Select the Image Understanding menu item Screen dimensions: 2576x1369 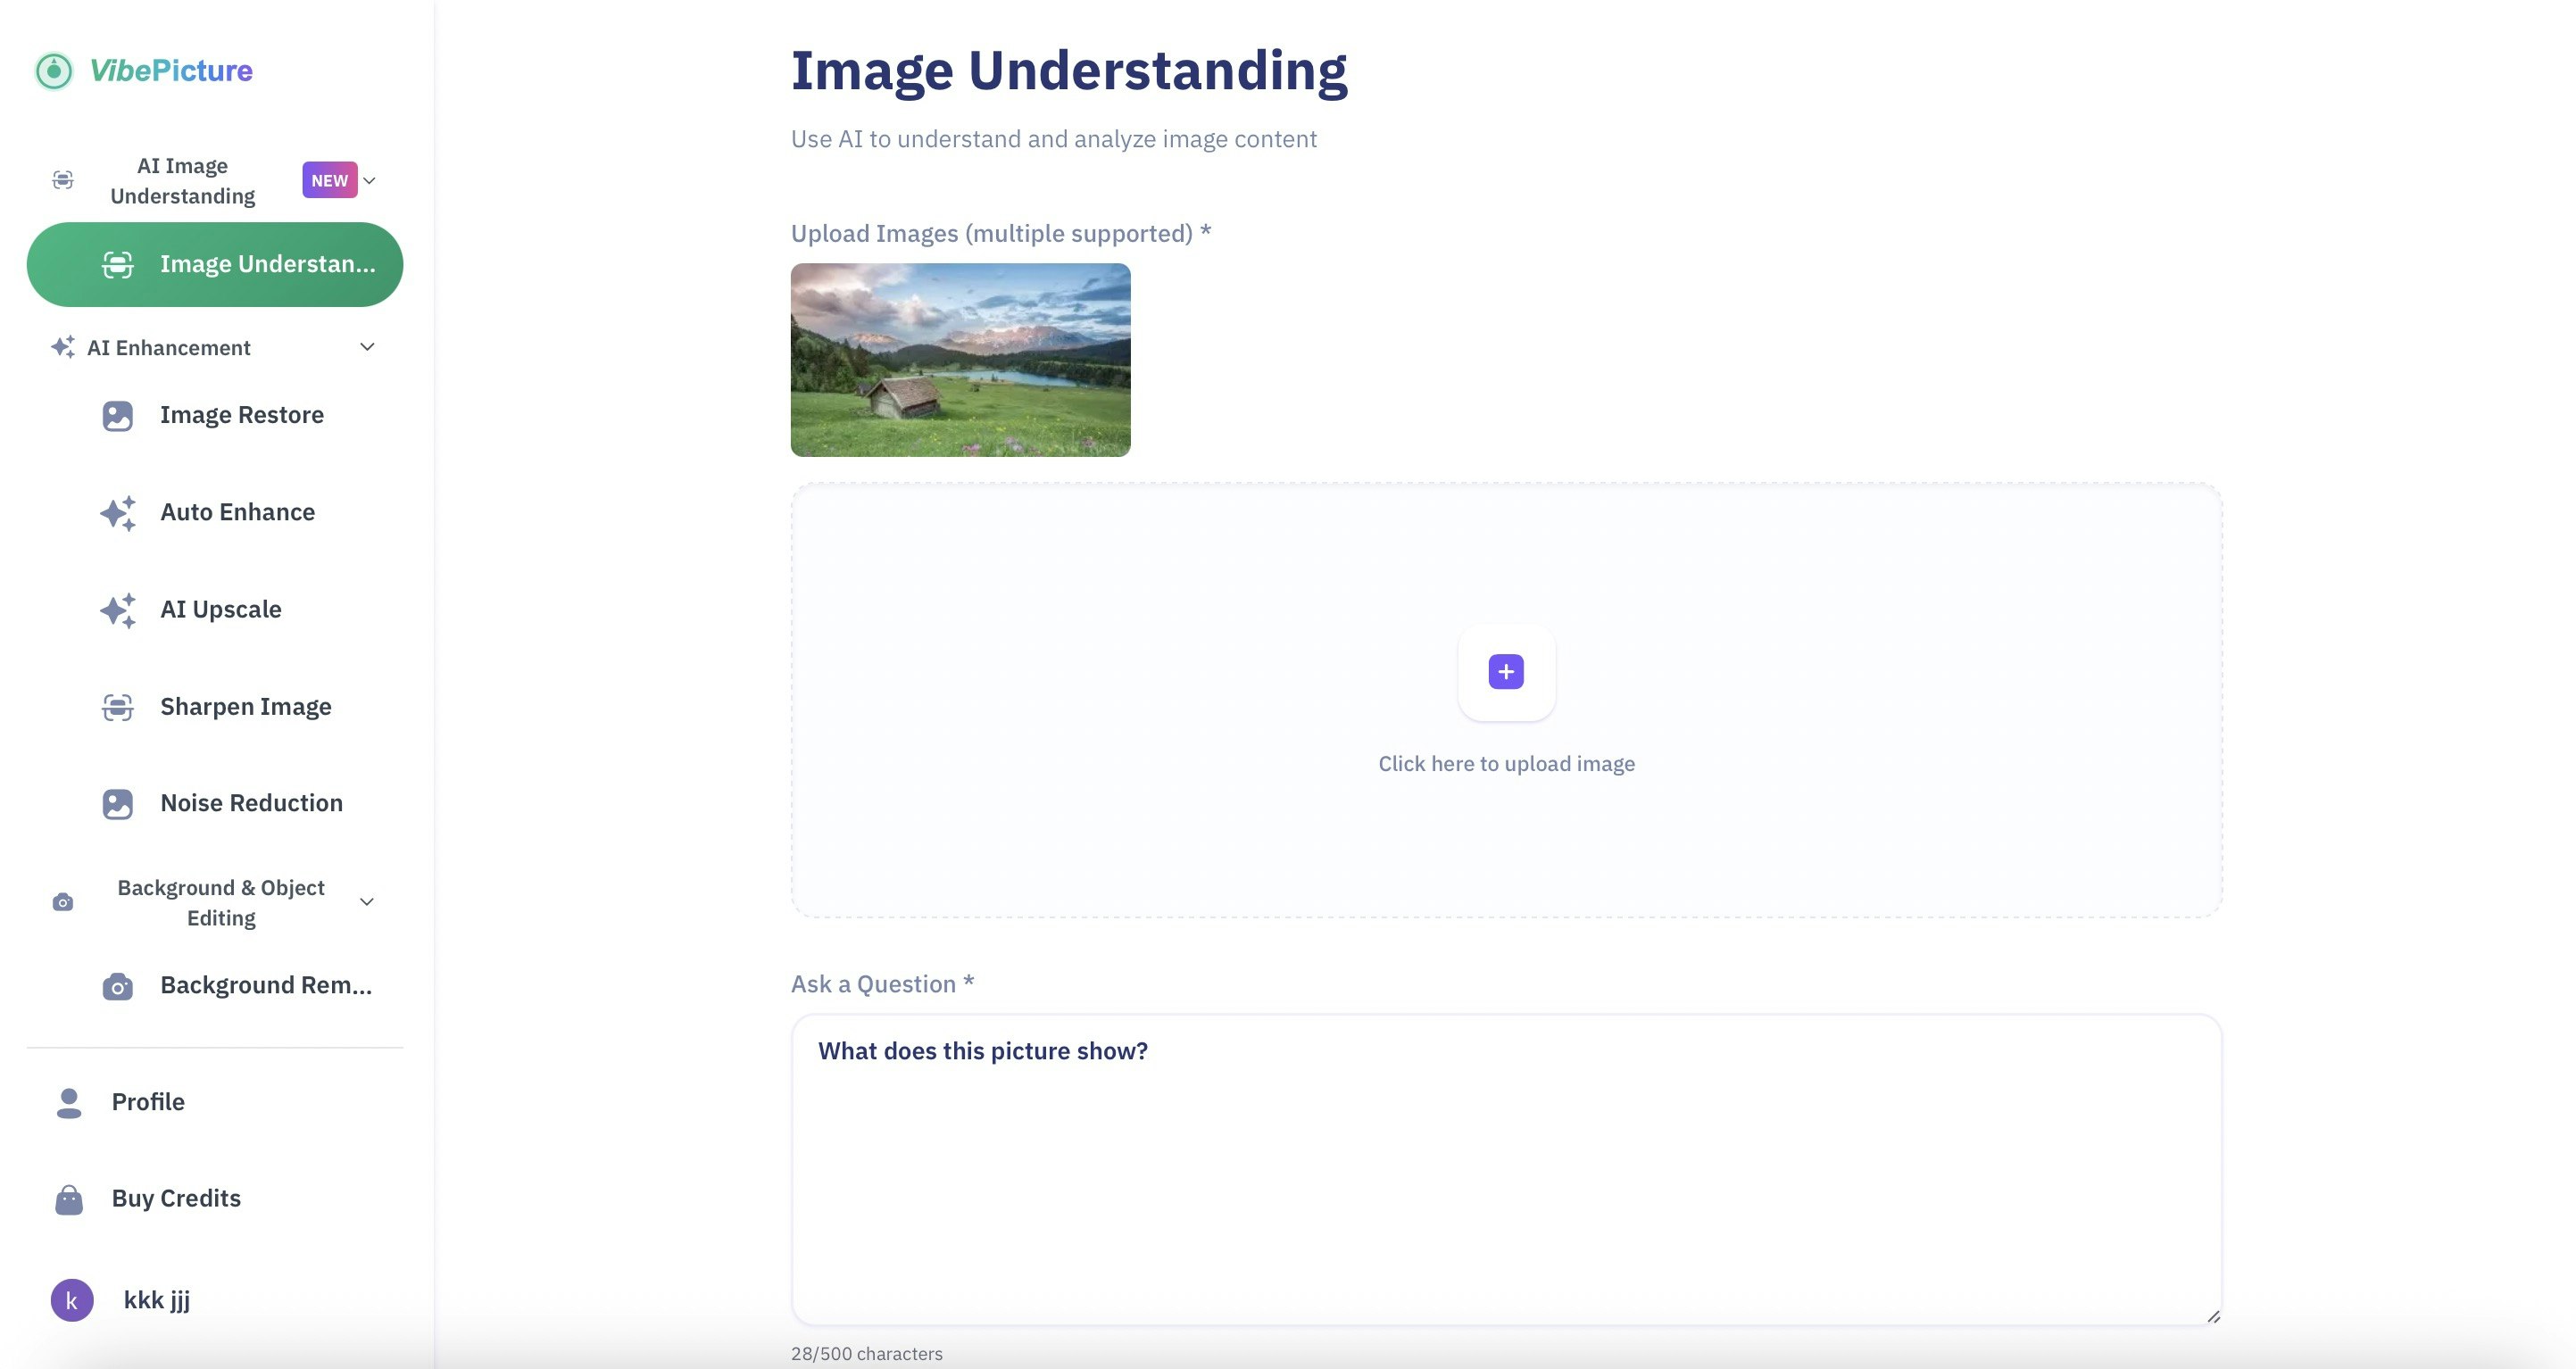[215, 265]
